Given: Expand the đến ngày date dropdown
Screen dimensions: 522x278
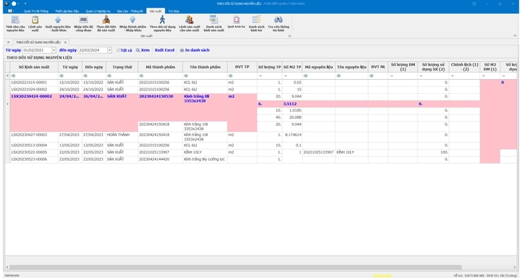Looking at the screenshot, I should click(109, 50).
